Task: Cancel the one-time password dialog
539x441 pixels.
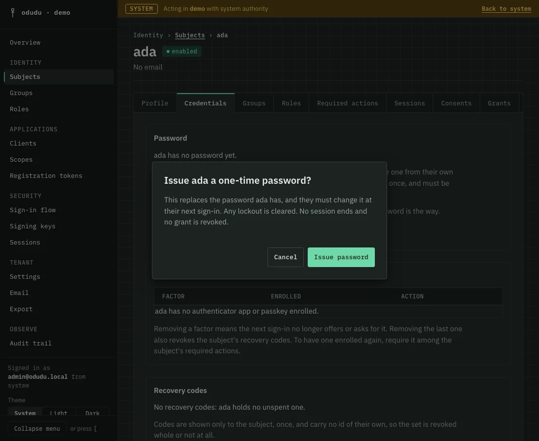Action: [285, 257]
